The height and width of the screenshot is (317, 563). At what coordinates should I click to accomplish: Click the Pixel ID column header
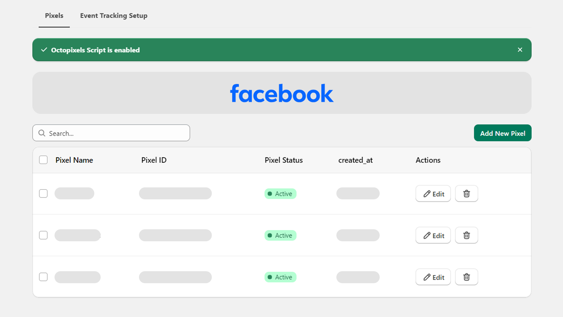click(x=154, y=160)
